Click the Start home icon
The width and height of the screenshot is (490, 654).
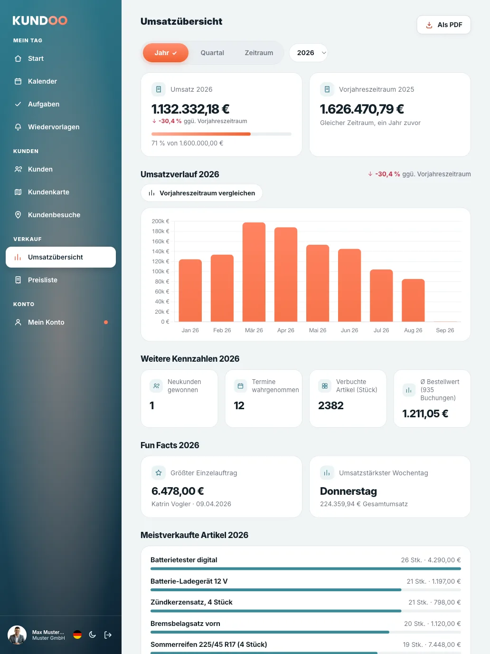click(x=18, y=58)
